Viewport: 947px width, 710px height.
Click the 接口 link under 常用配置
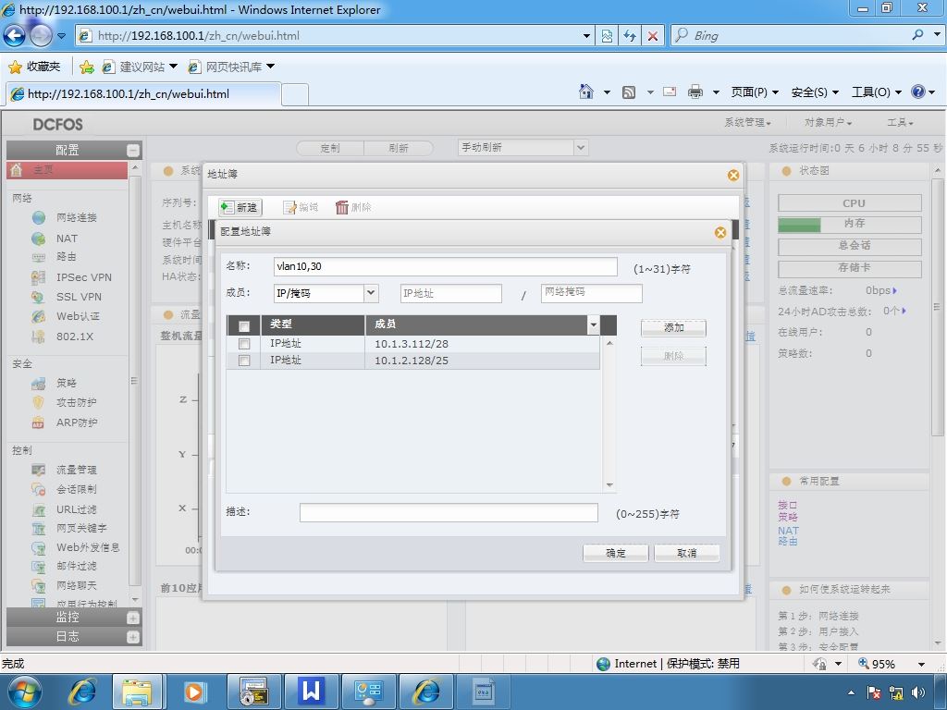(x=788, y=505)
